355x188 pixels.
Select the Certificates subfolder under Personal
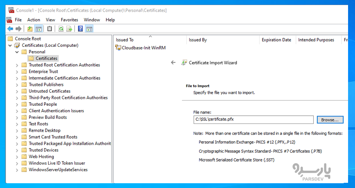[46, 58]
